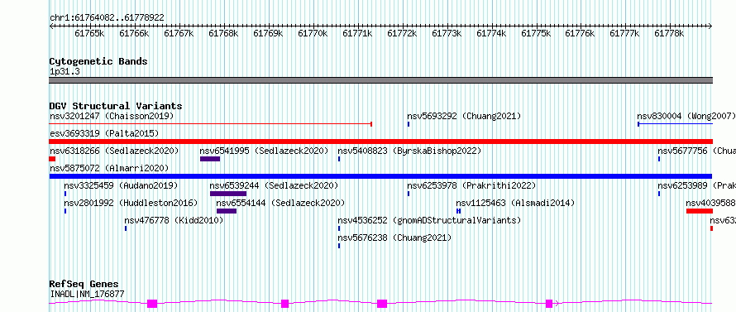Click the blue nsv830004 variant line

[675, 124]
